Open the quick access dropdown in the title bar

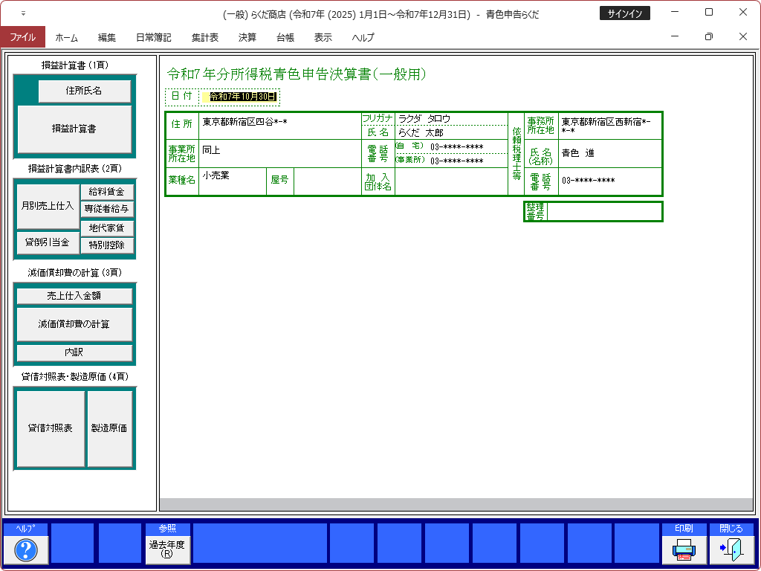click(x=22, y=13)
